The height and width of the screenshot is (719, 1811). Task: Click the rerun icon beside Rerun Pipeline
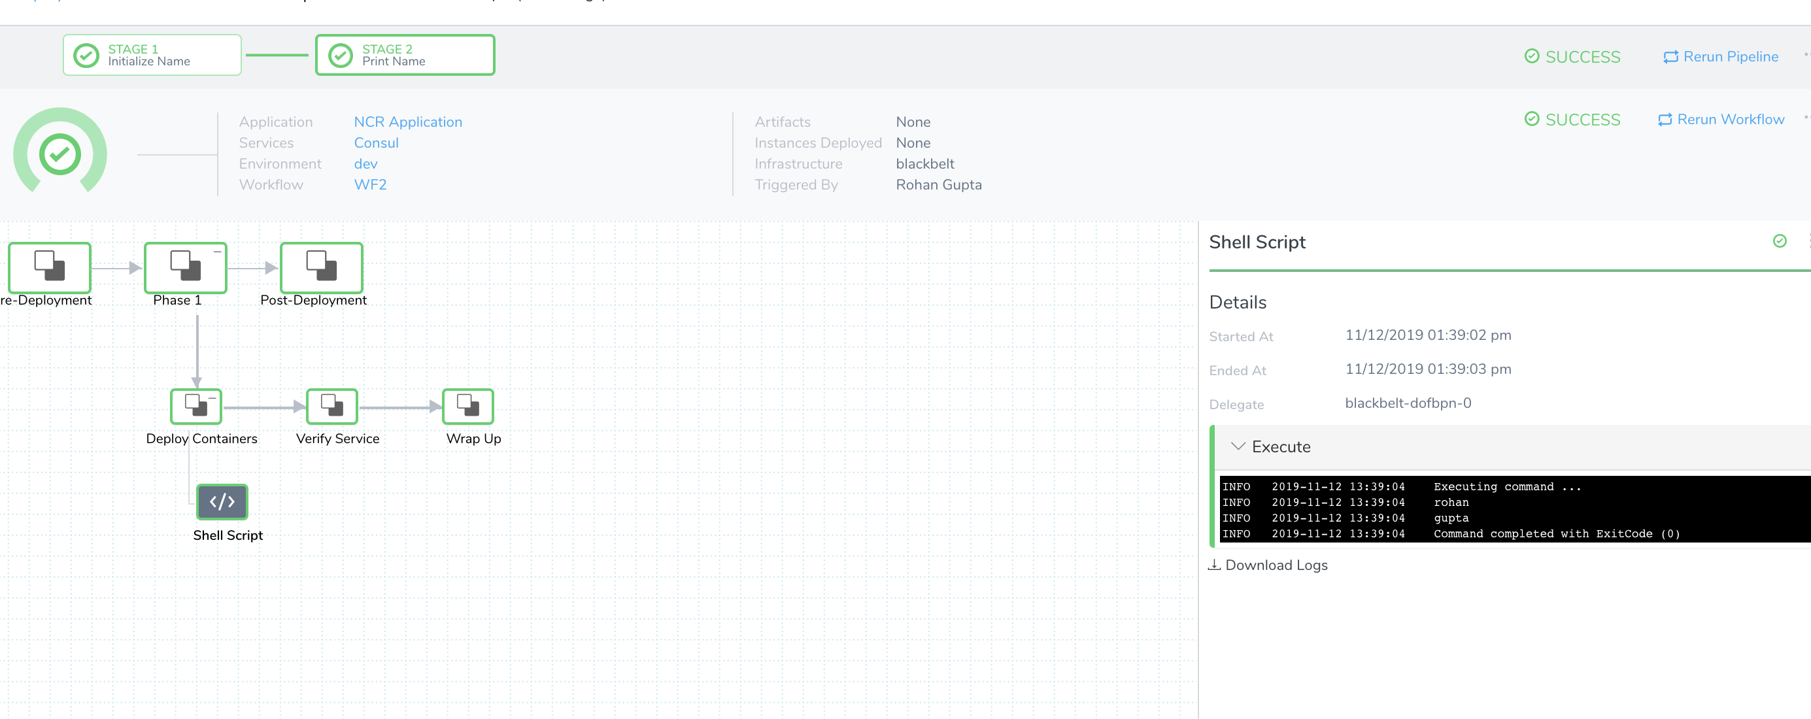[x=1670, y=57]
